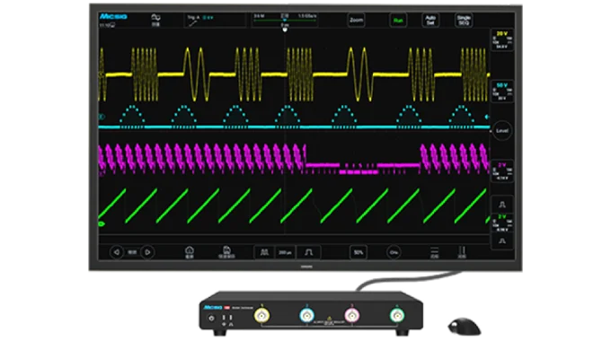Click the narrow timebase pulse icon

[x=308, y=252]
